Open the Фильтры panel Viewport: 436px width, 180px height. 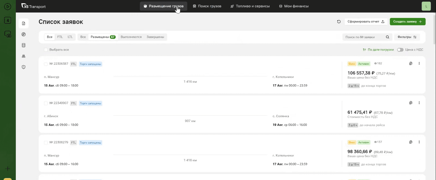(x=407, y=37)
